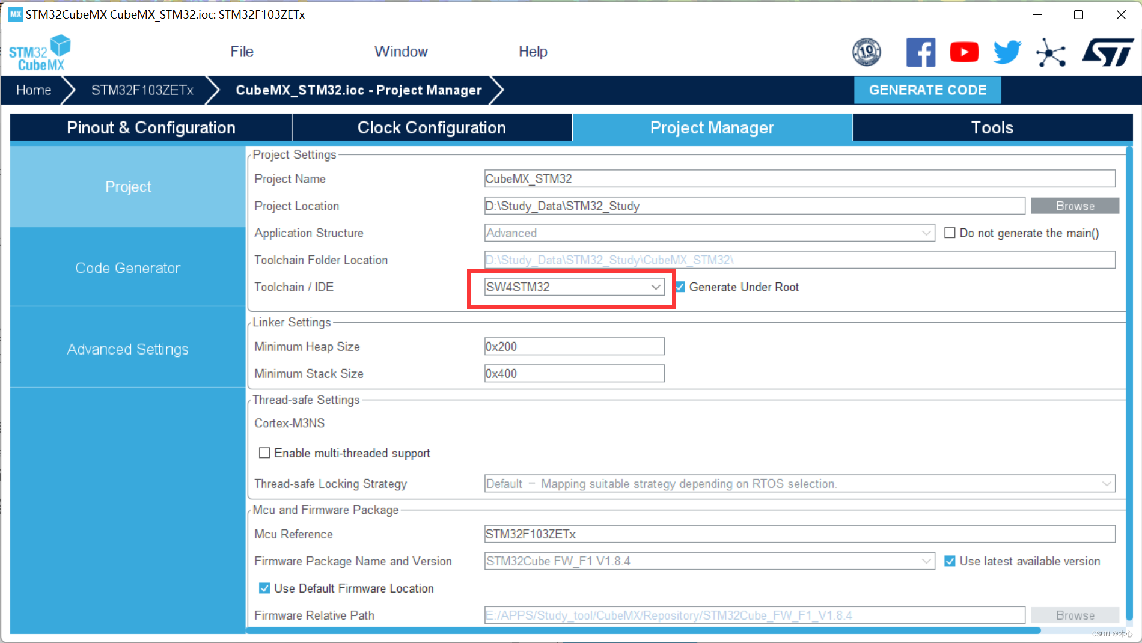This screenshot has width=1142, height=643.
Task: Click the Project Location path field
Action: tap(754, 206)
